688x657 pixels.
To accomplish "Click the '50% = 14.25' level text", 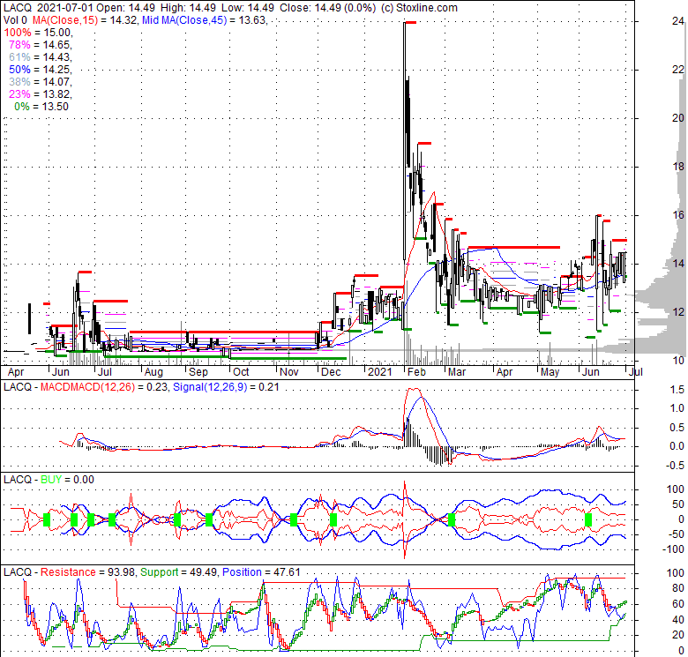I will [40, 70].
